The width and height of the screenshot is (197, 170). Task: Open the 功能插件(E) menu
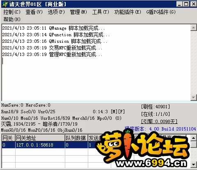tap(128, 12)
